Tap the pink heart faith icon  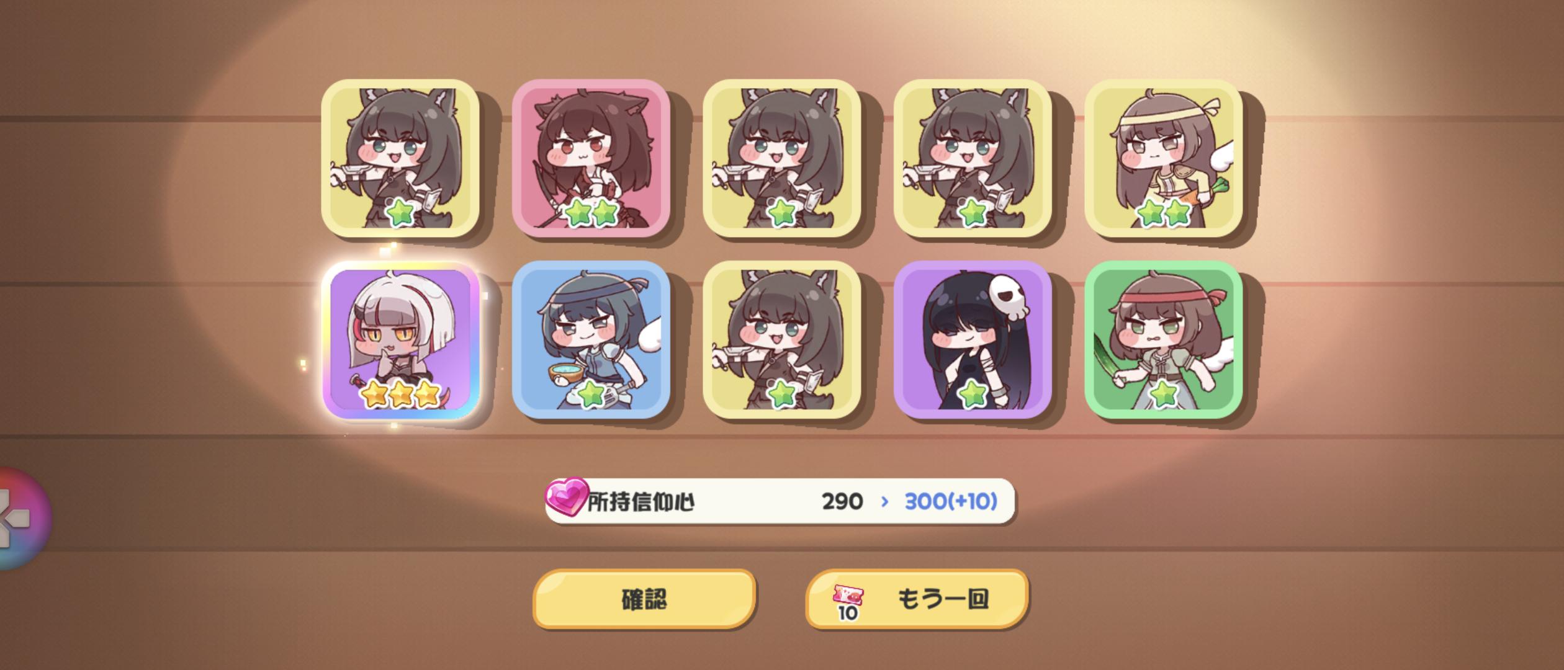point(566,499)
